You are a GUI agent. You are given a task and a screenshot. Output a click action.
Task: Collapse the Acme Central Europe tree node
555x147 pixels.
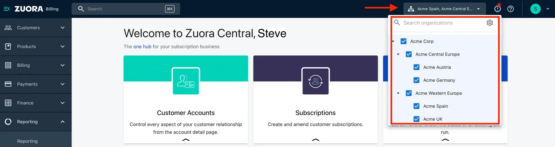398,54
